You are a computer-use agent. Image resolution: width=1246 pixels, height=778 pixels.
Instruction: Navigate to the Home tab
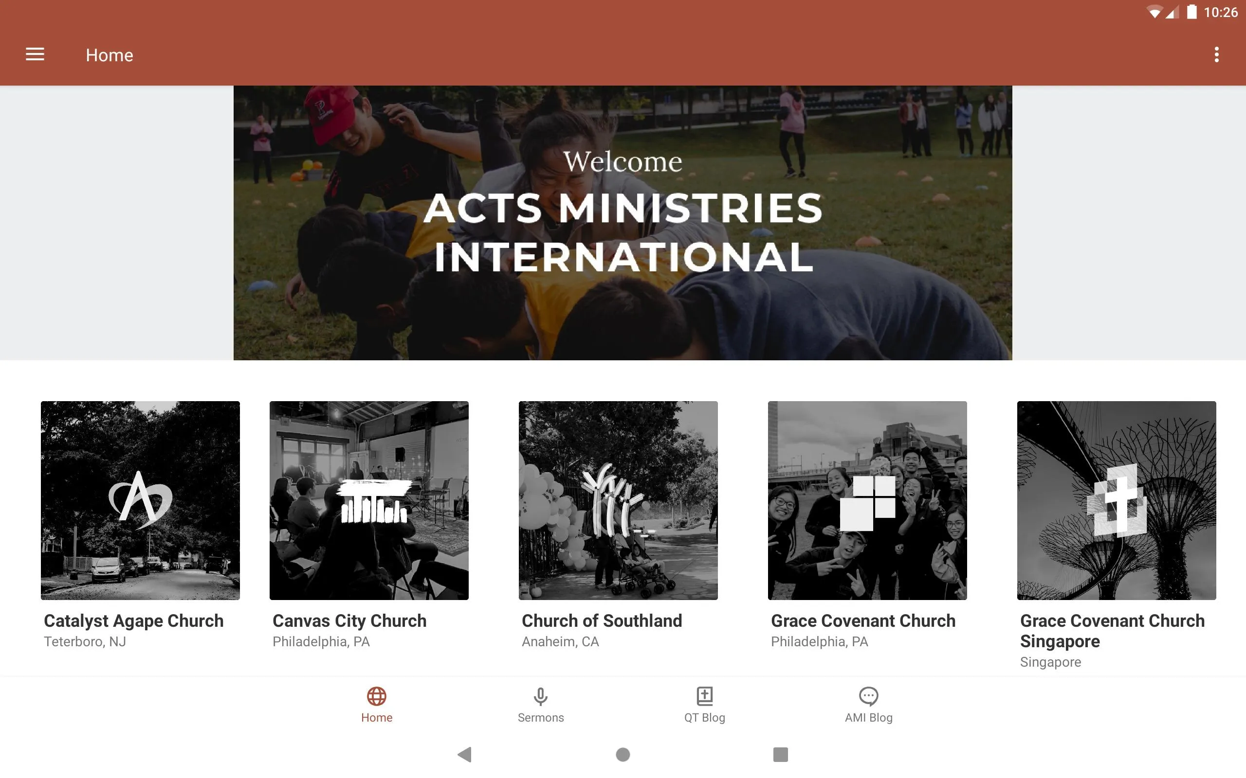pyautogui.click(x=377, y=705)
